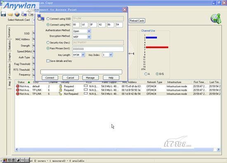Click the padlock icon in the default network row

click(x=60, y=86)
